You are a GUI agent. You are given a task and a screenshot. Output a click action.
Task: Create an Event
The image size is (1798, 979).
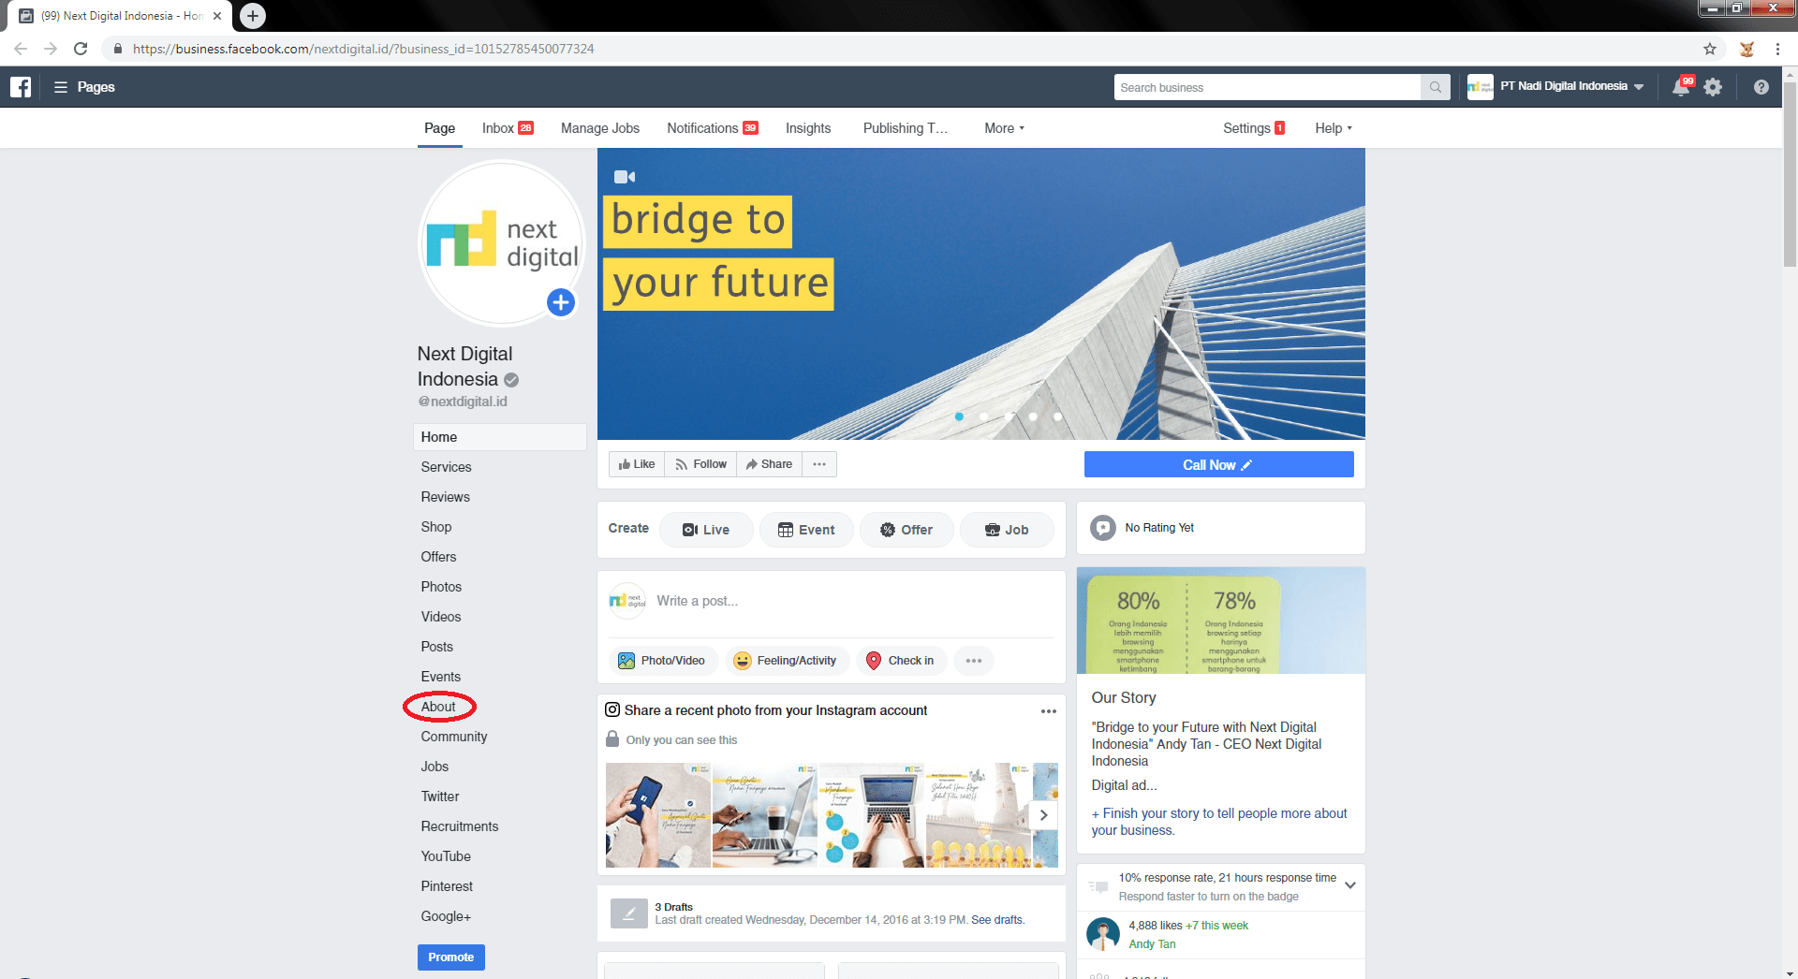click(x=806, y=530)
